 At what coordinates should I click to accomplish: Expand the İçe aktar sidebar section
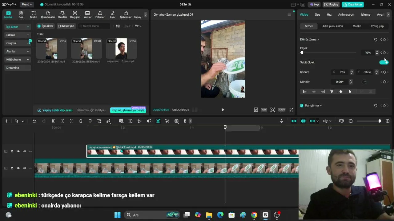tap(18, 27)
